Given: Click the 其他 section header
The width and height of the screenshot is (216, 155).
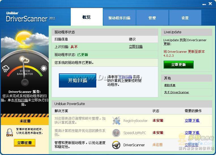Looking at the screenshot, I should tap(187, 78).
